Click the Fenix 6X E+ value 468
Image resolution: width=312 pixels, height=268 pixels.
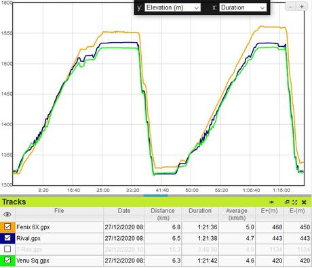click(277, 227)
